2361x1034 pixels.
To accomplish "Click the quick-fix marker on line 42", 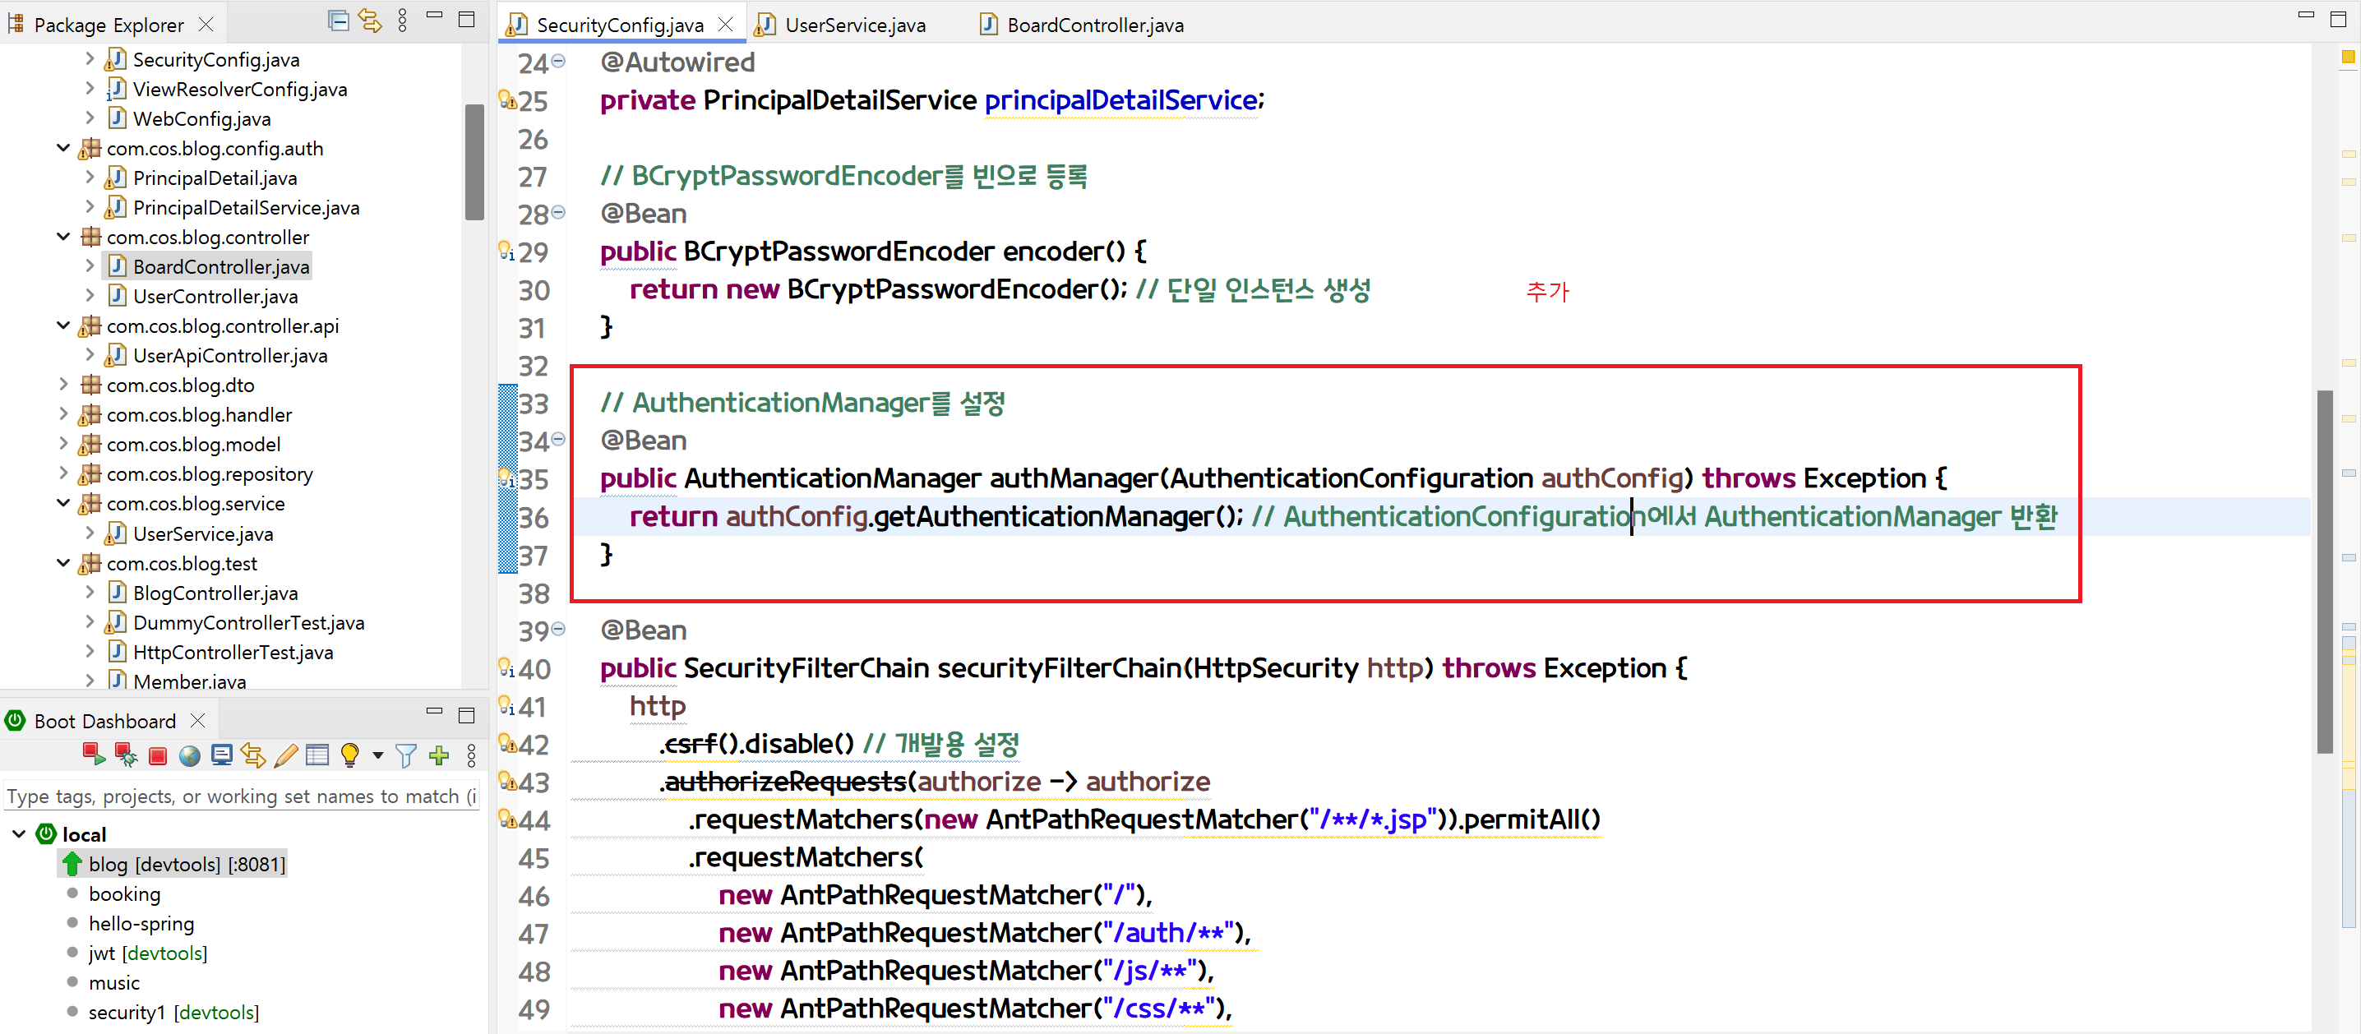I will pyautogui.click(x=507, y=743).
